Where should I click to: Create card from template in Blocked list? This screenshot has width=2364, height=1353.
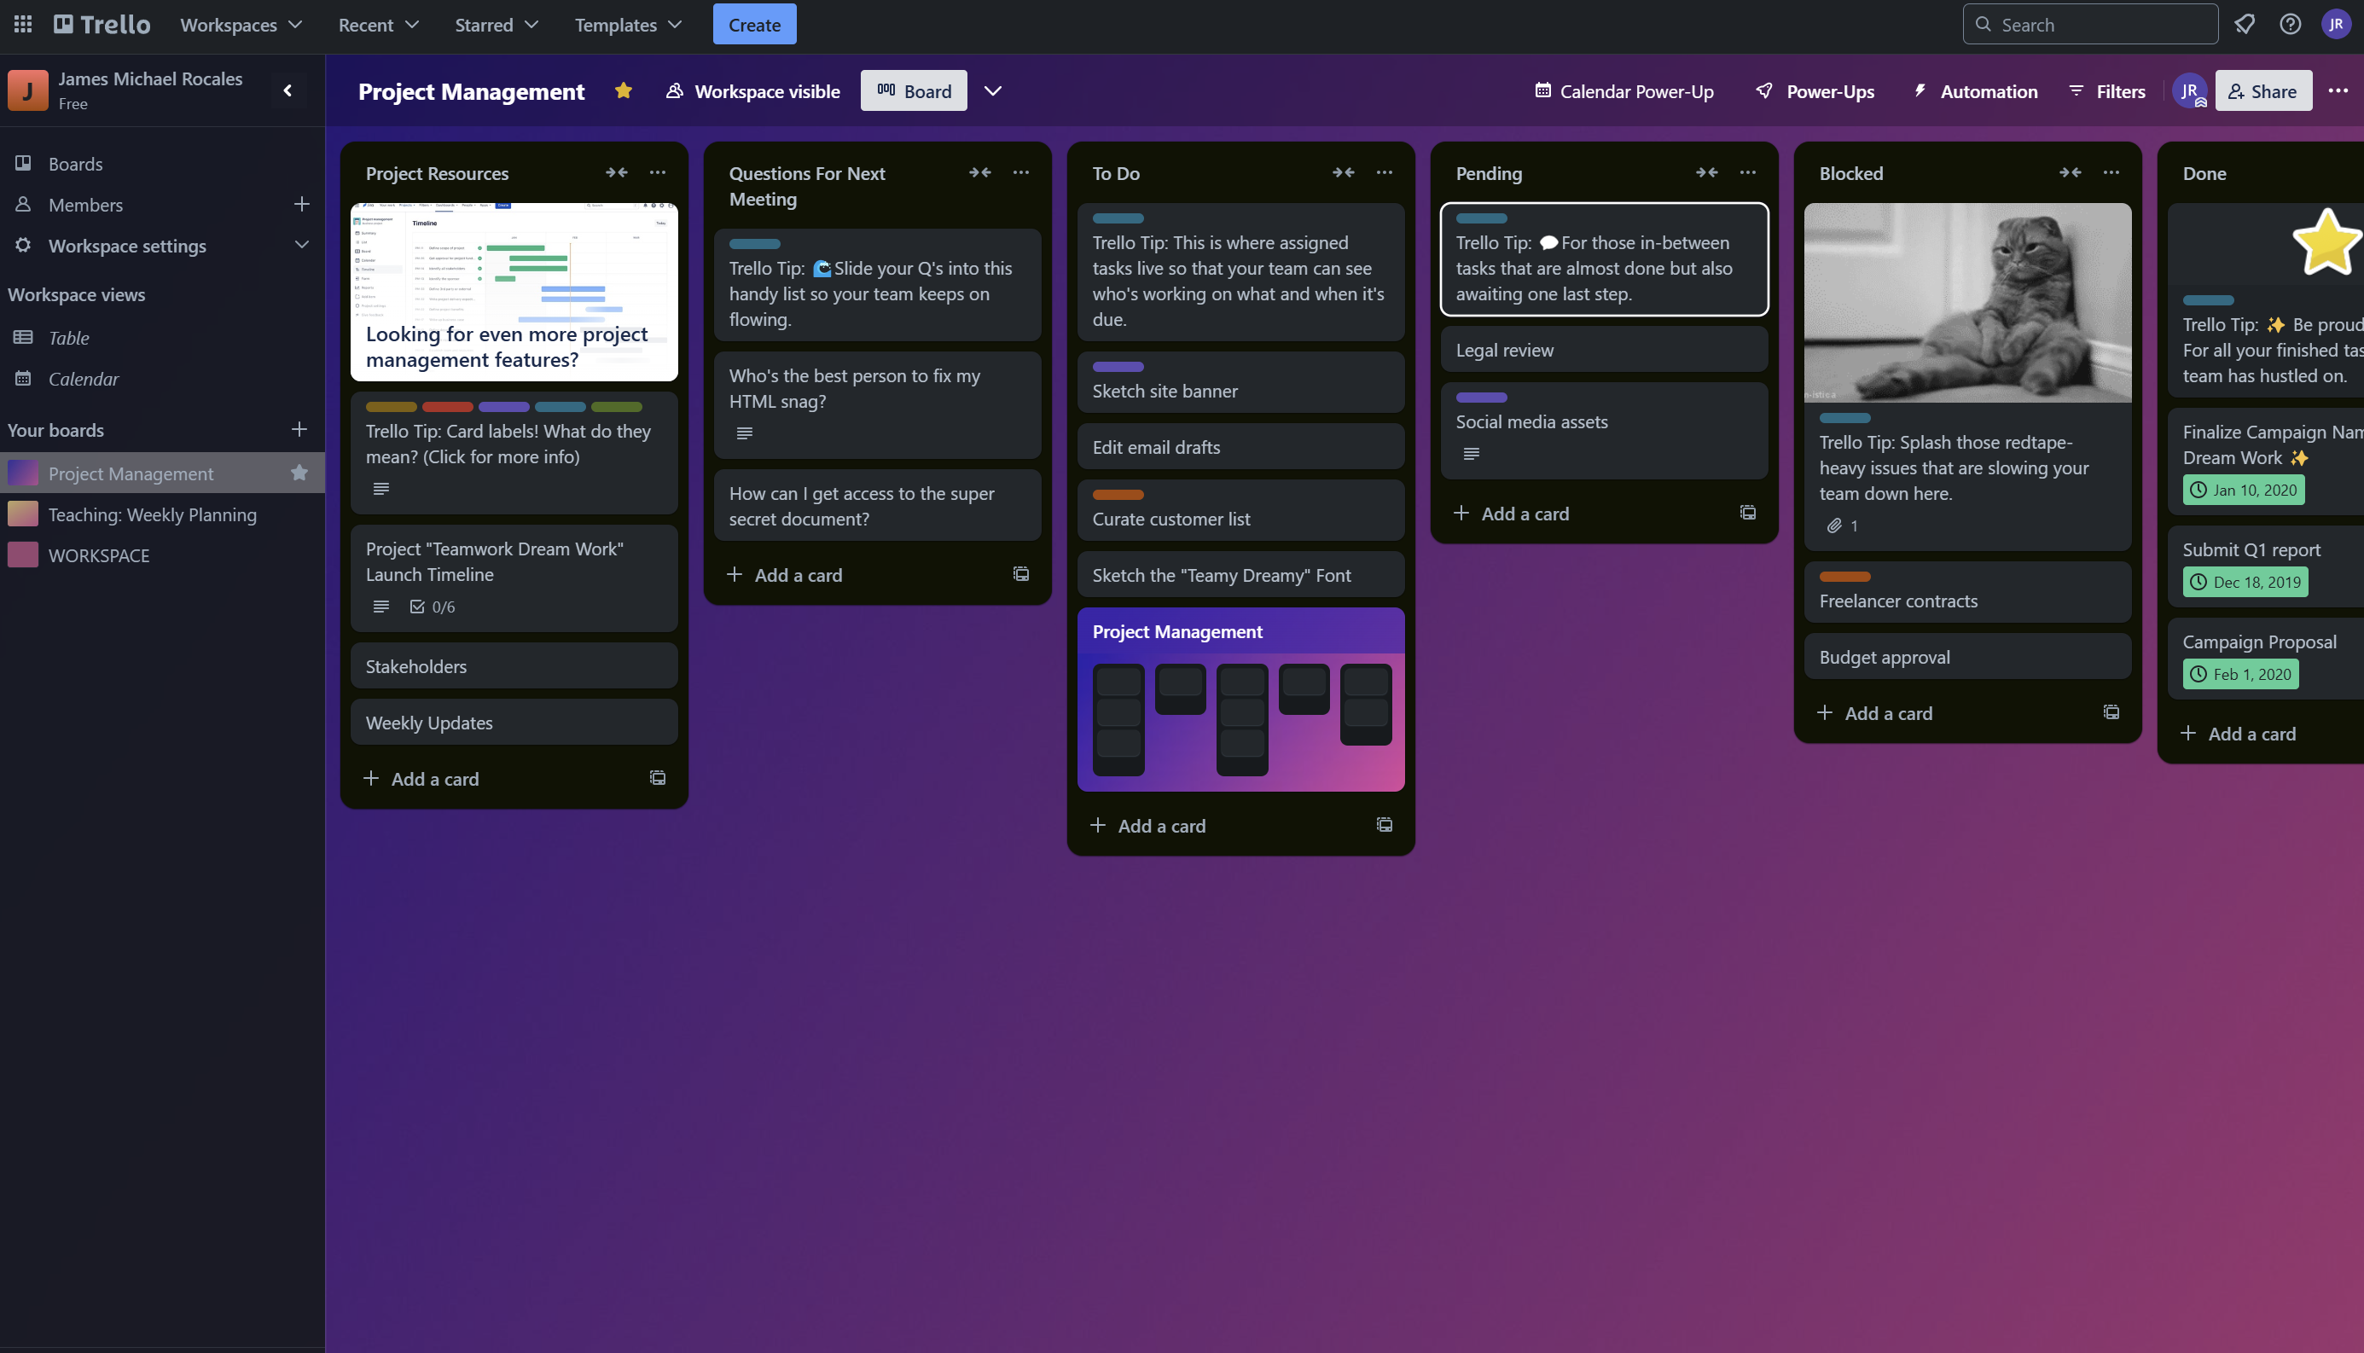[x=2111, y=712]
